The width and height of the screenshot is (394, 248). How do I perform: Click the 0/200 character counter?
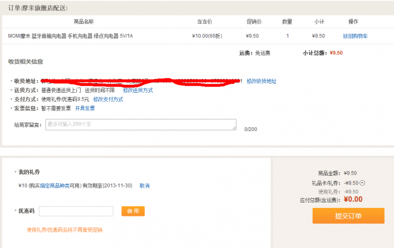click(x=250, y=129)
